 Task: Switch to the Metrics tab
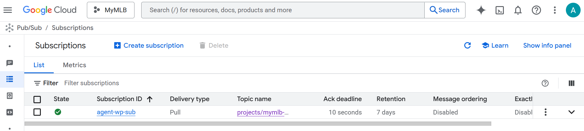click(74, 65)
